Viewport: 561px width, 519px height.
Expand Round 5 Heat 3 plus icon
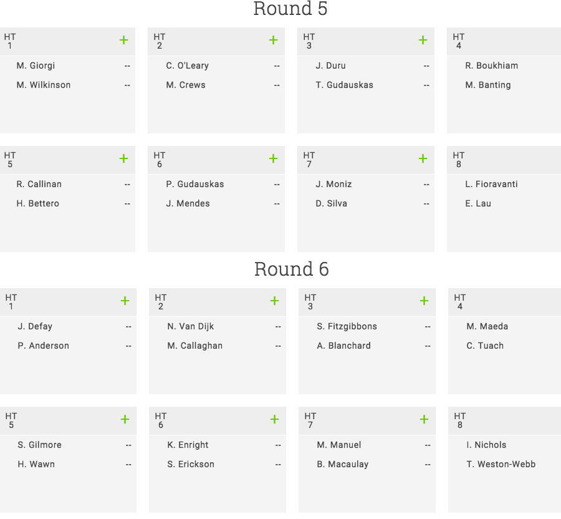point(423,40)
